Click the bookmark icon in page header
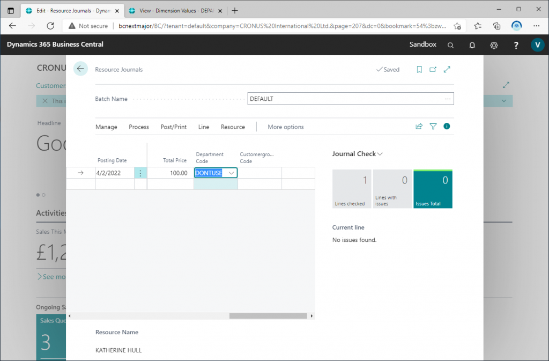 [419, 69]
